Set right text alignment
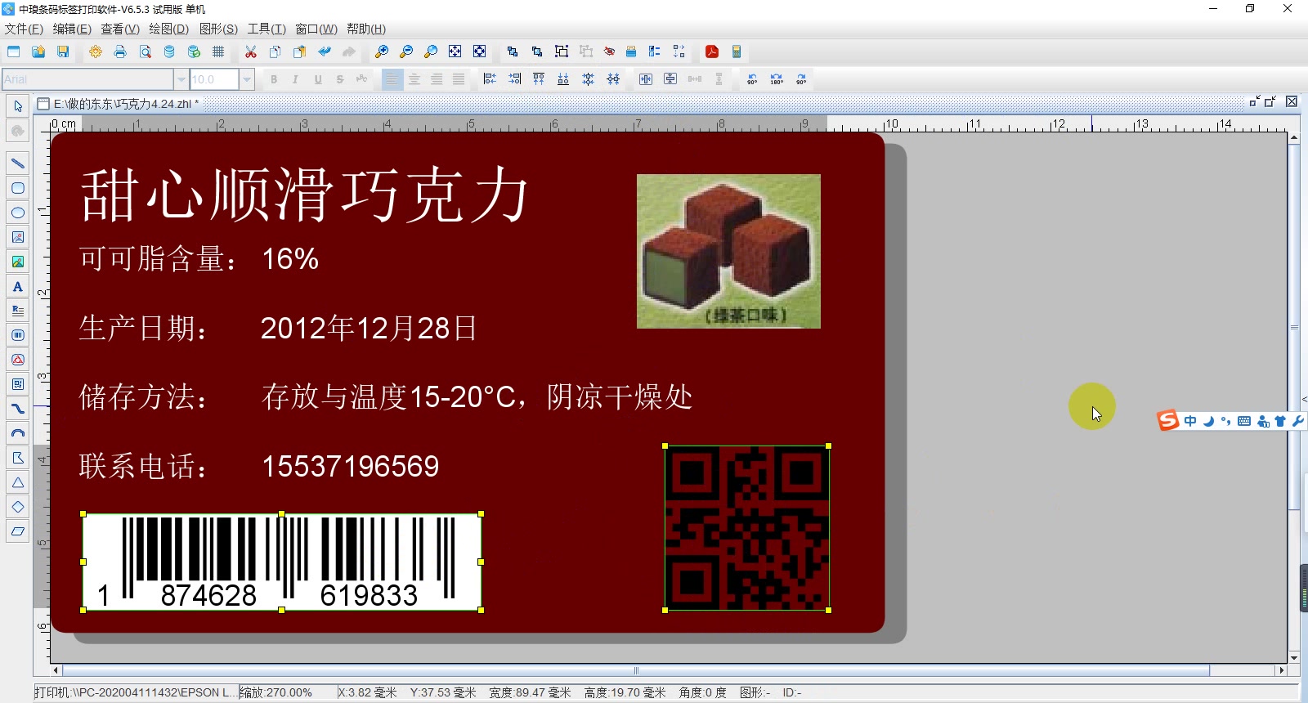This screenshot has width=1308, height=703. [x=437, y=79]
